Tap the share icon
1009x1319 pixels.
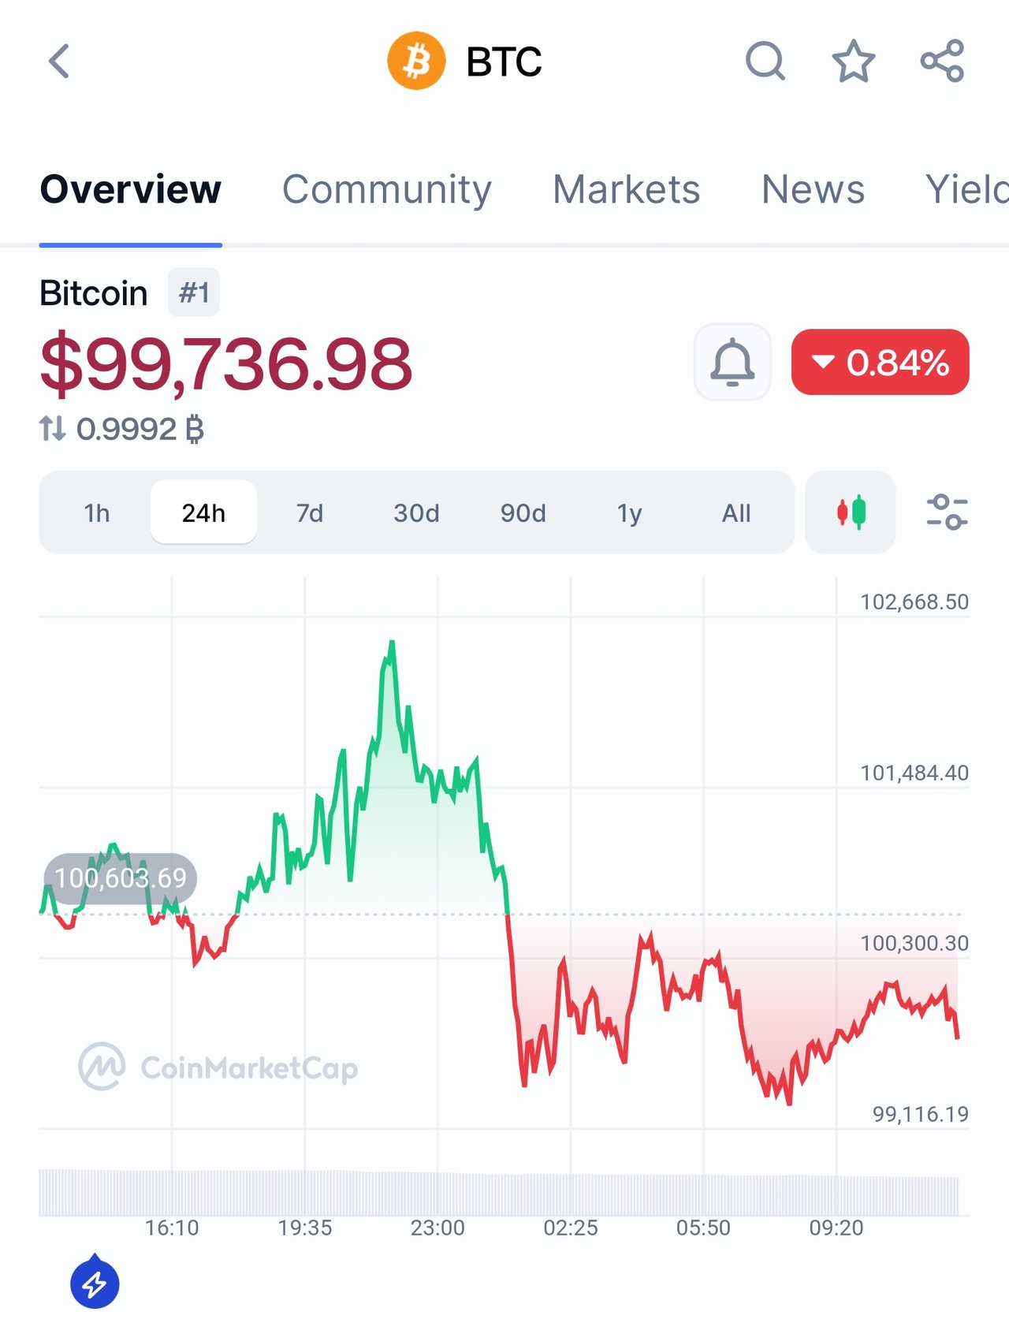tap(942, 61)
